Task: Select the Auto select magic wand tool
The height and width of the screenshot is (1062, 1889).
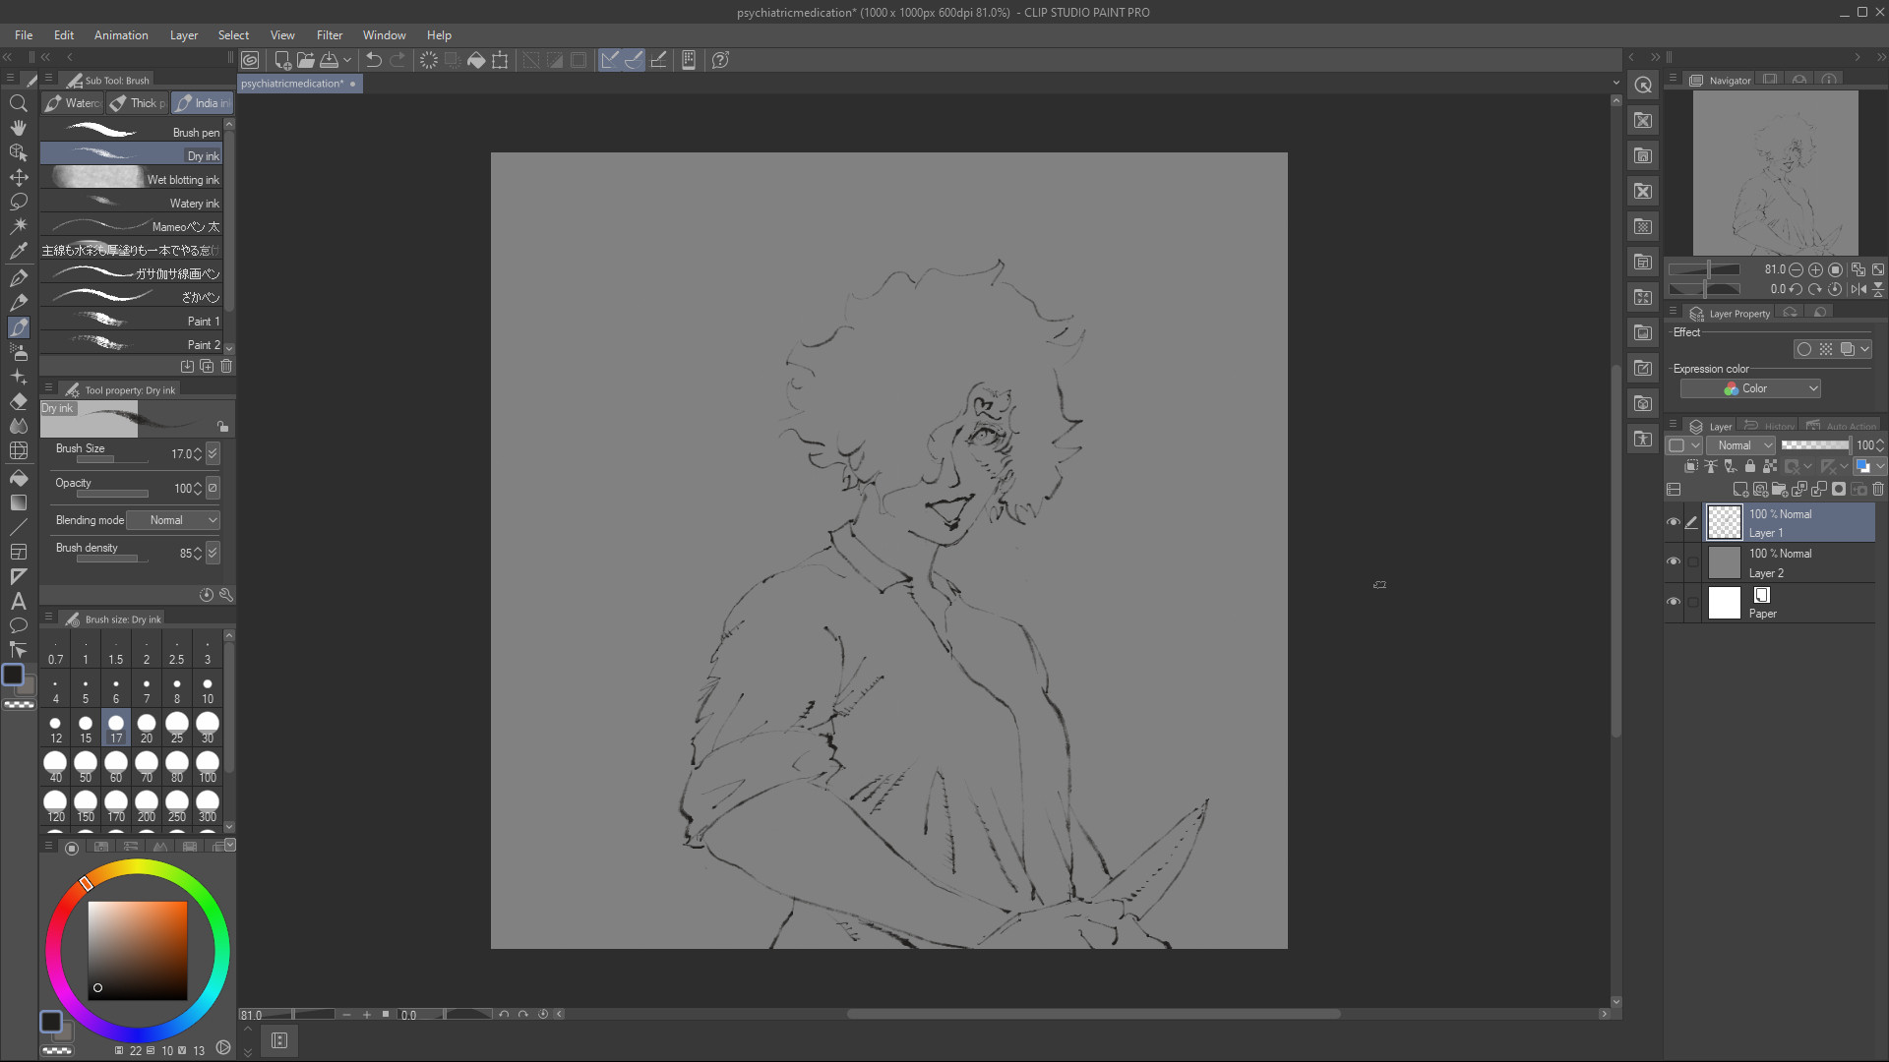Action: [19, 226]
